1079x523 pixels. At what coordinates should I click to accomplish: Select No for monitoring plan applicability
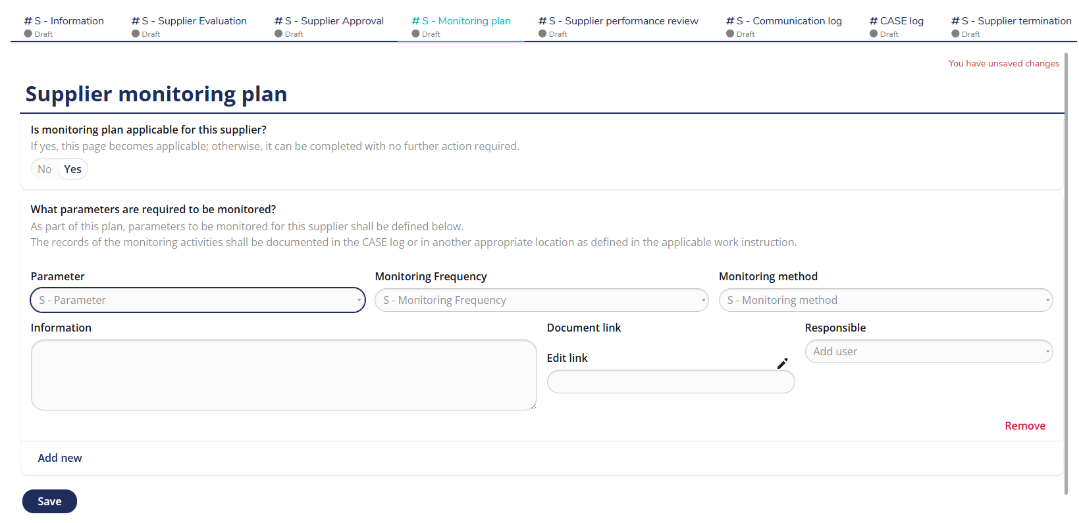click(x=45, y=169)
